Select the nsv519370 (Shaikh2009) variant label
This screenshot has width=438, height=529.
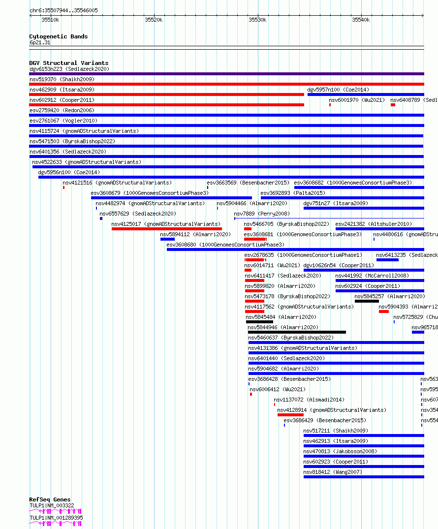[x=62, y=79]
